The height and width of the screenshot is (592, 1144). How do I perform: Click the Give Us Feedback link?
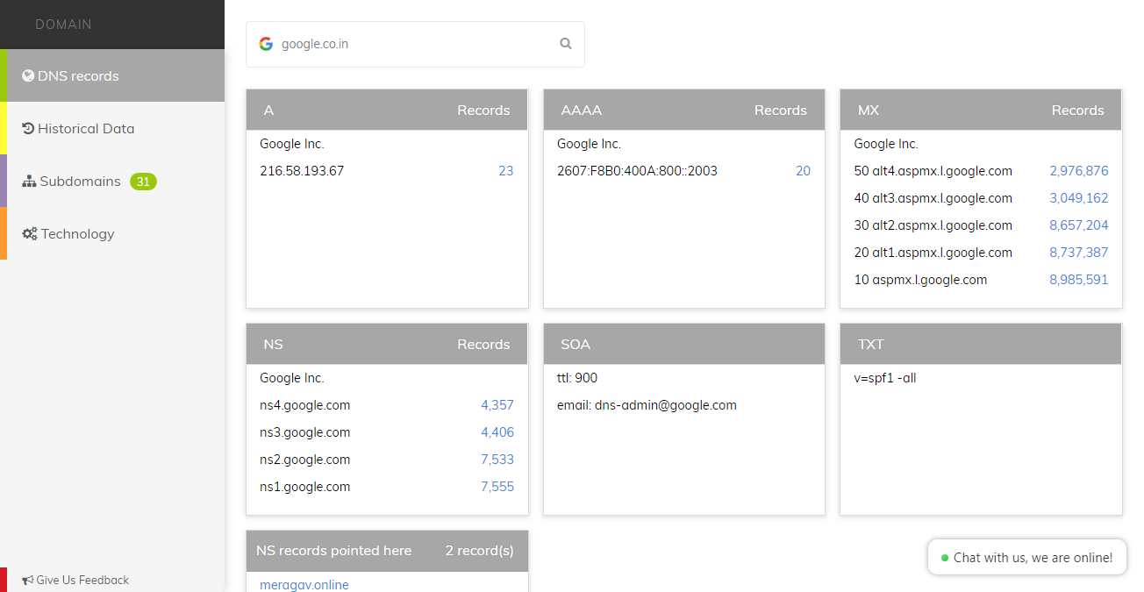82,581
